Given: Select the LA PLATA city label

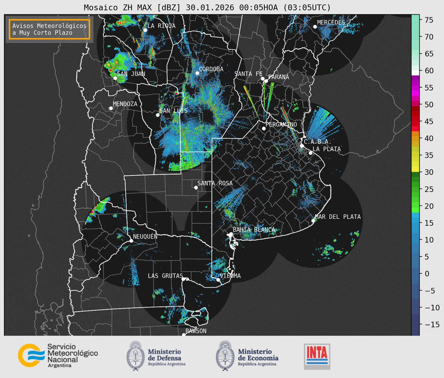Looking at the screenshot, I should click(327, 149).
